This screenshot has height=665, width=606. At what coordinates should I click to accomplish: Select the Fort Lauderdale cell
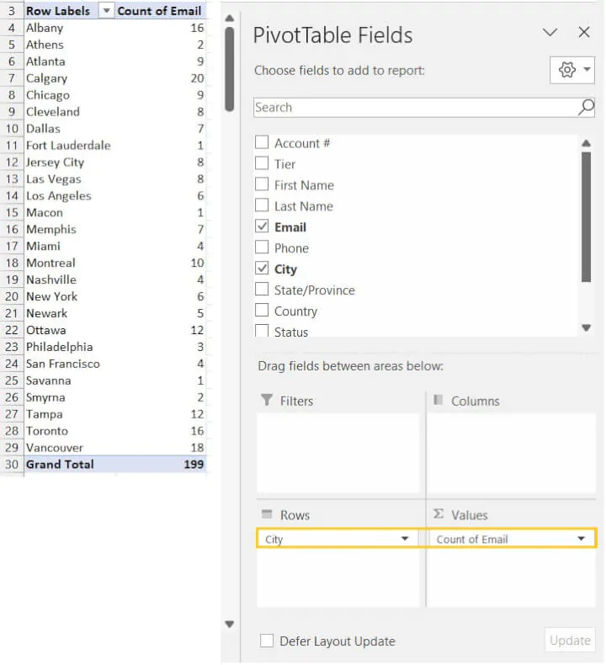pos(69,146)
